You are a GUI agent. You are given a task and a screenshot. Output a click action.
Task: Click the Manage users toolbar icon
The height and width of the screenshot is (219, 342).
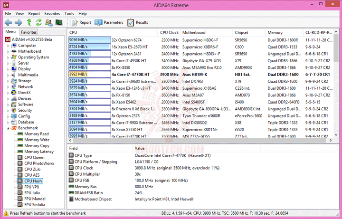48,22
